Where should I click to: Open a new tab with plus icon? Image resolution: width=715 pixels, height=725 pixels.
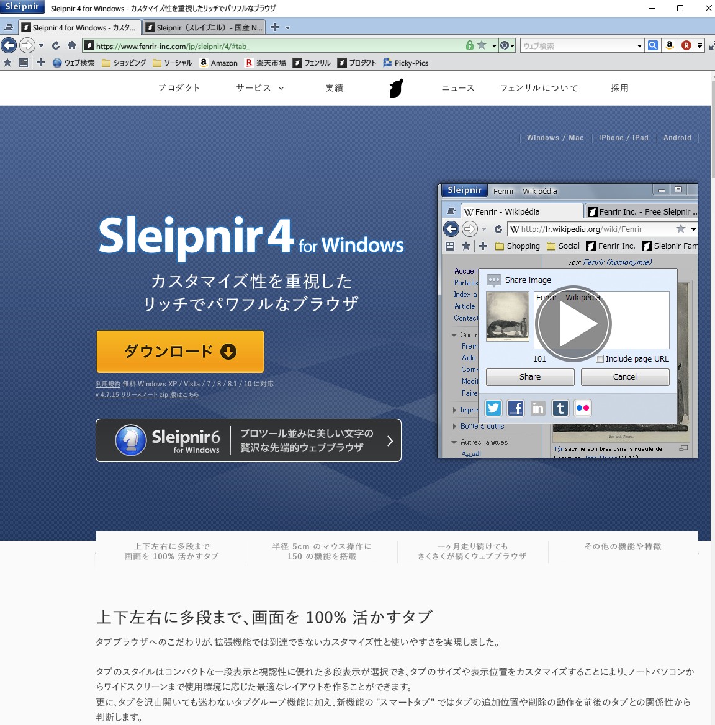(274, 27)
